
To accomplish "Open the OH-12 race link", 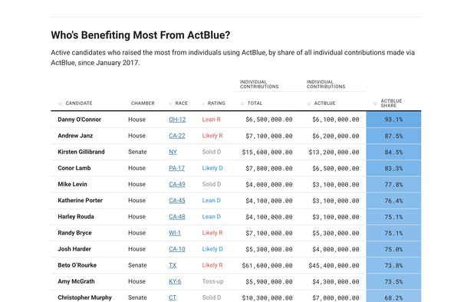I will click(177, 120).
